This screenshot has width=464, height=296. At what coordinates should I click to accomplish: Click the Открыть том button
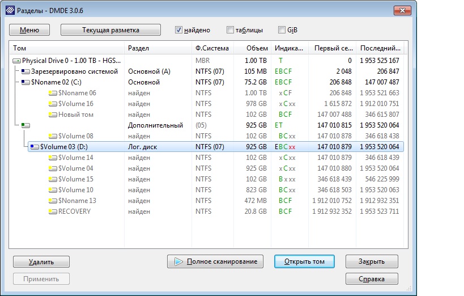tap(304, 261)
